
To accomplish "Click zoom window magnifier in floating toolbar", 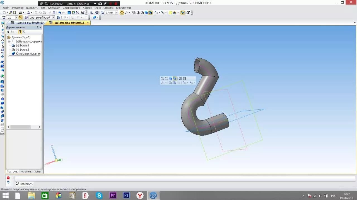I will click(170, 83).
